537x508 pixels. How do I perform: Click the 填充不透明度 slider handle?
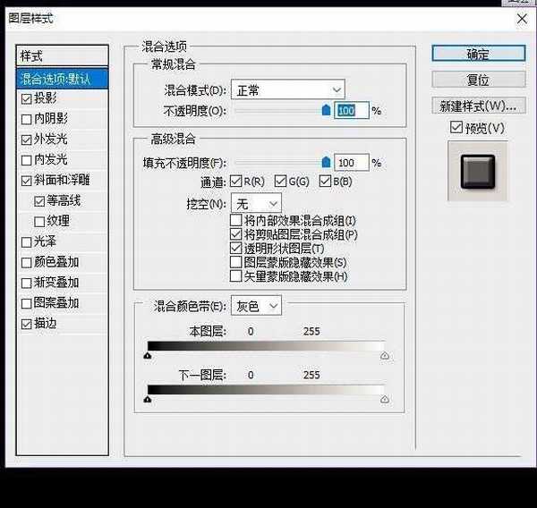pyautogui.click(x=326, y=163)
